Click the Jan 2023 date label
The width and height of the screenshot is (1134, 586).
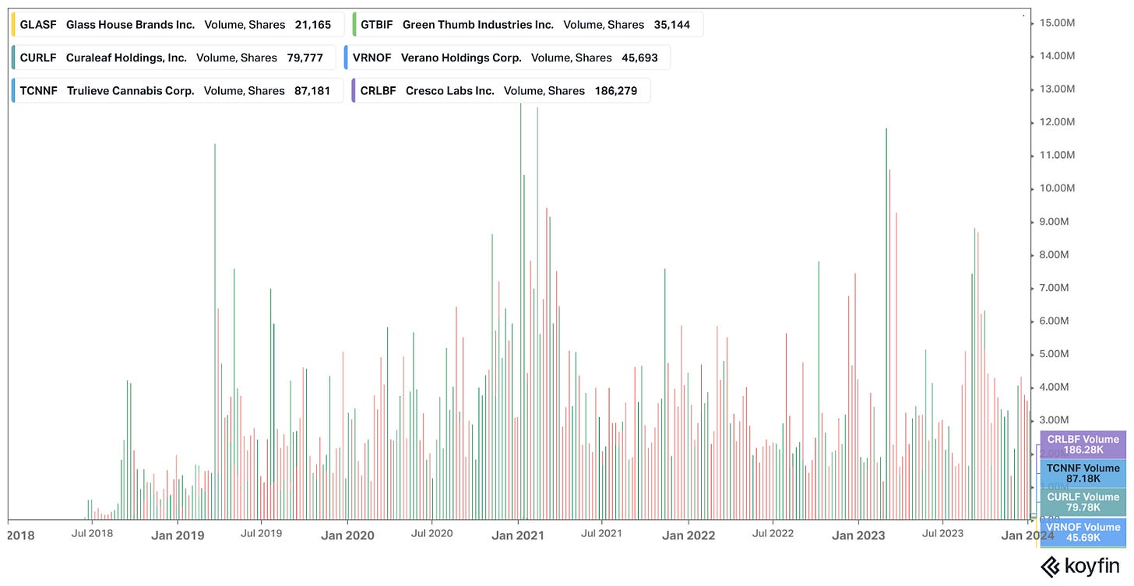tap(858, 535)
